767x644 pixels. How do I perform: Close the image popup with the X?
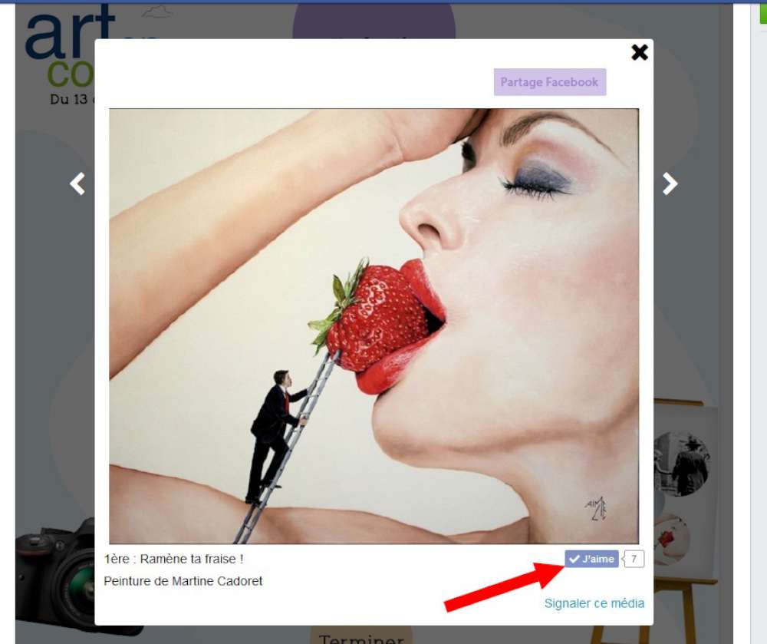click(x=640, y=52)
